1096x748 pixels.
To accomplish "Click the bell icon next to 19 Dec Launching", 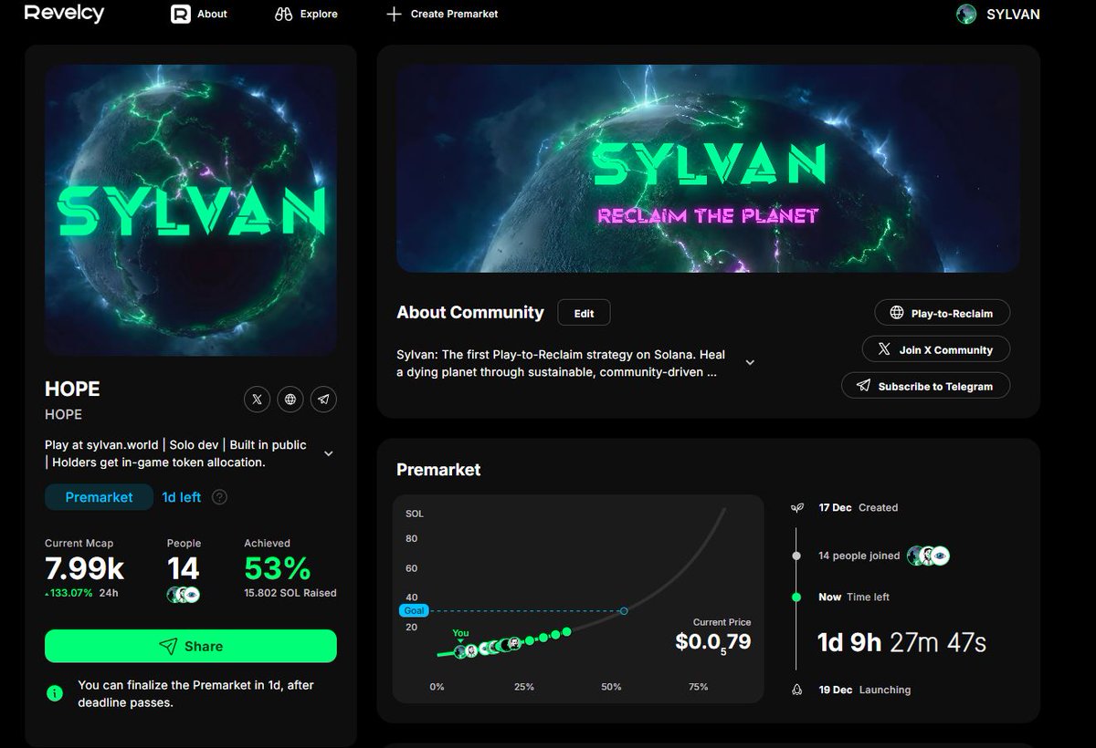I will coord(796,690).
